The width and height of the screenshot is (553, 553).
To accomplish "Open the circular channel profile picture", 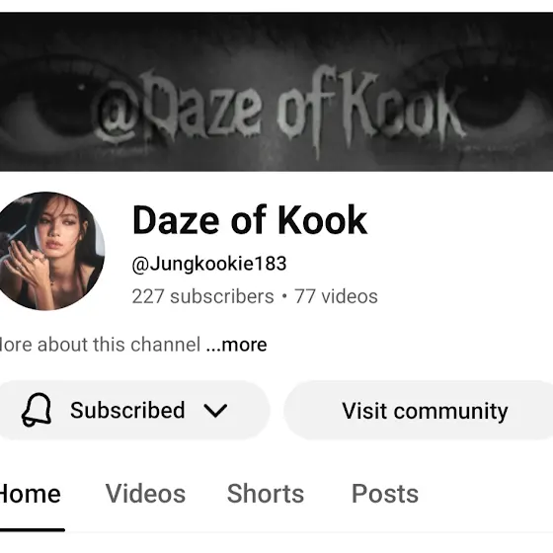I will [x=48, y=251].
